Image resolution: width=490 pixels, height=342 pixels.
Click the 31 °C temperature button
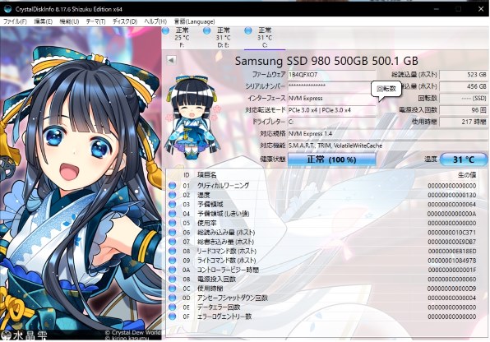(x=464, y=159)
